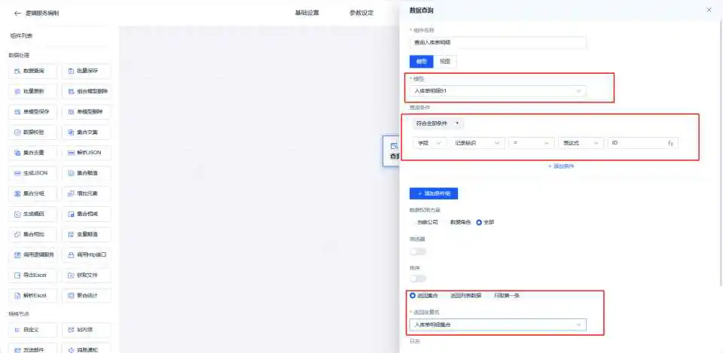Select the 消息通知 special node
The width and height of the screenshot is (723, 353).
[86, 349]
